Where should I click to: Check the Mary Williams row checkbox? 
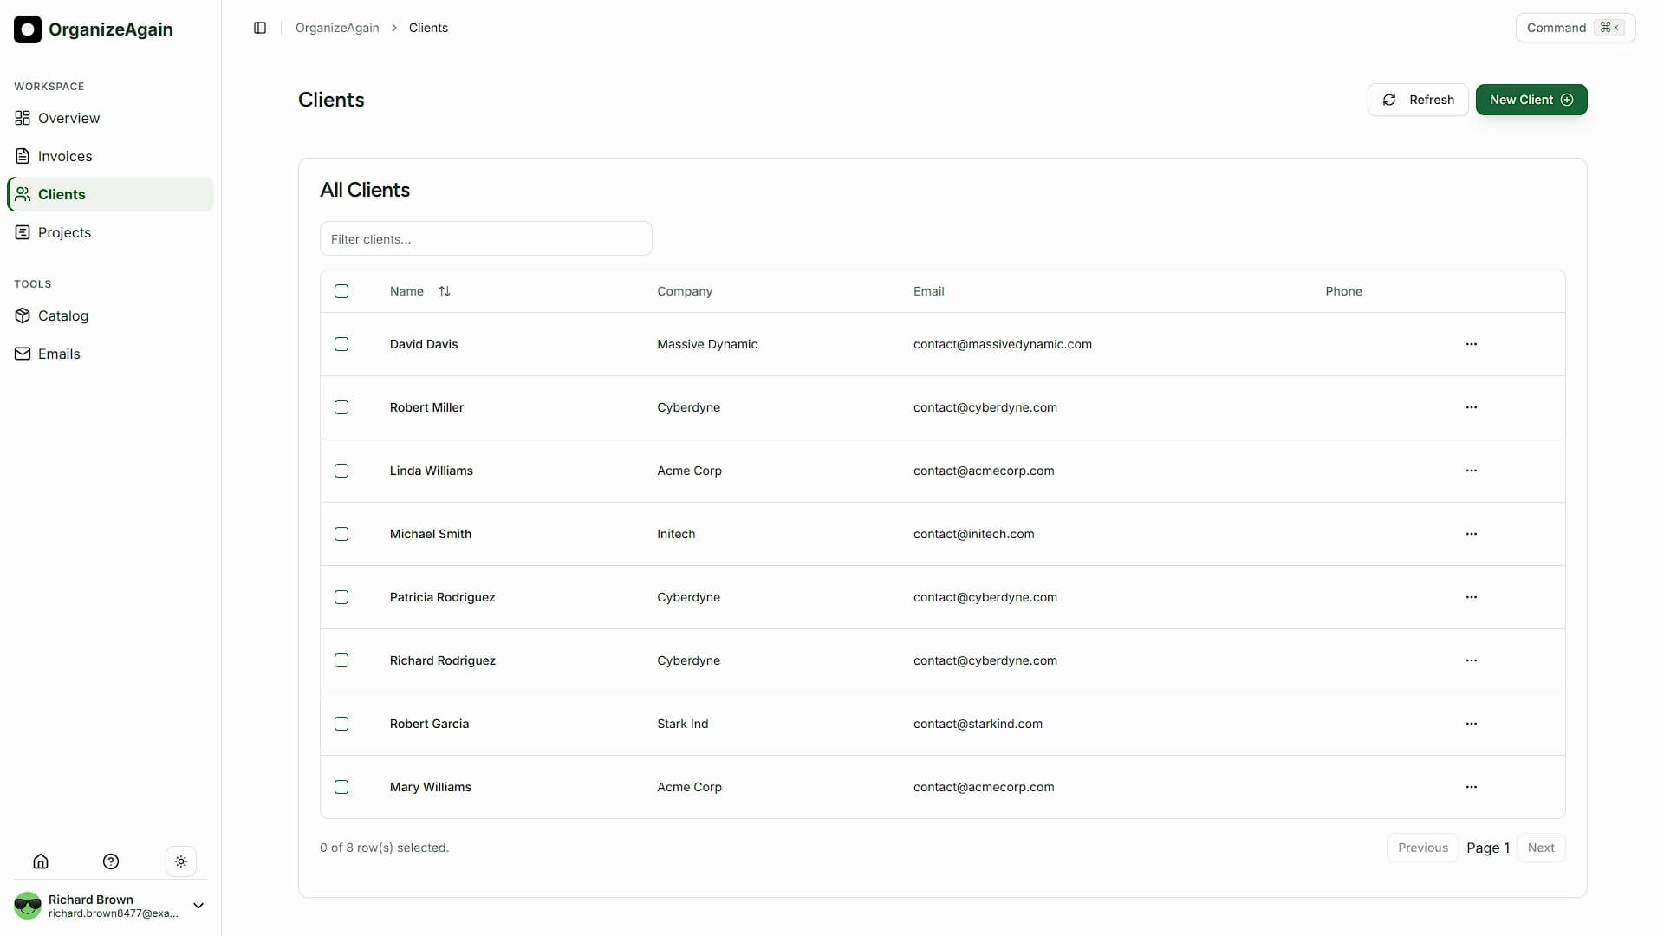coord(341,787)
